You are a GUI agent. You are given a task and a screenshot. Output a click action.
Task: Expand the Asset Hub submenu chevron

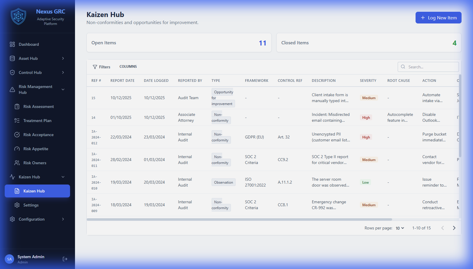[x=63, y=58]
